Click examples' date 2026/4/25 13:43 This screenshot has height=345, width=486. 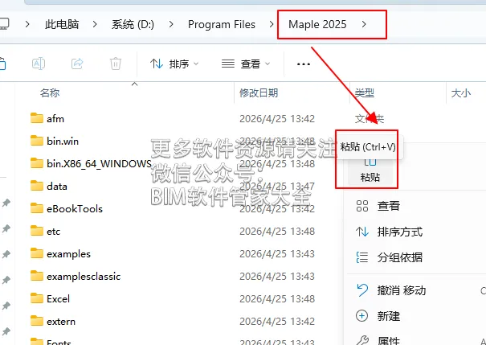(277, 254)
